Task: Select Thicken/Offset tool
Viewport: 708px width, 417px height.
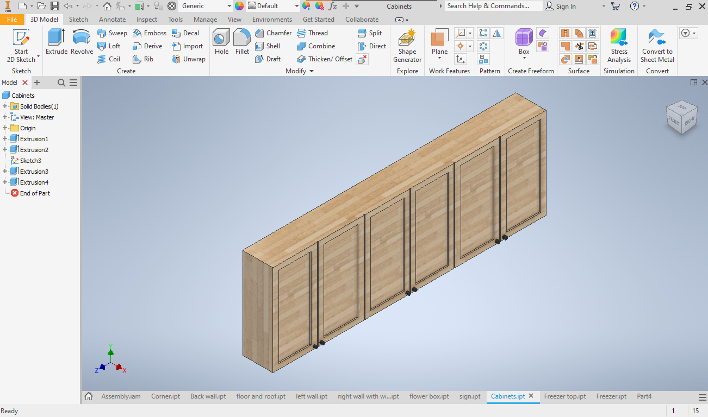Action: click(325, 59)
